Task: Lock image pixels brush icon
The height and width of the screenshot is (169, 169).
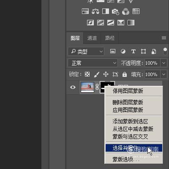Action: pos(96,74)
